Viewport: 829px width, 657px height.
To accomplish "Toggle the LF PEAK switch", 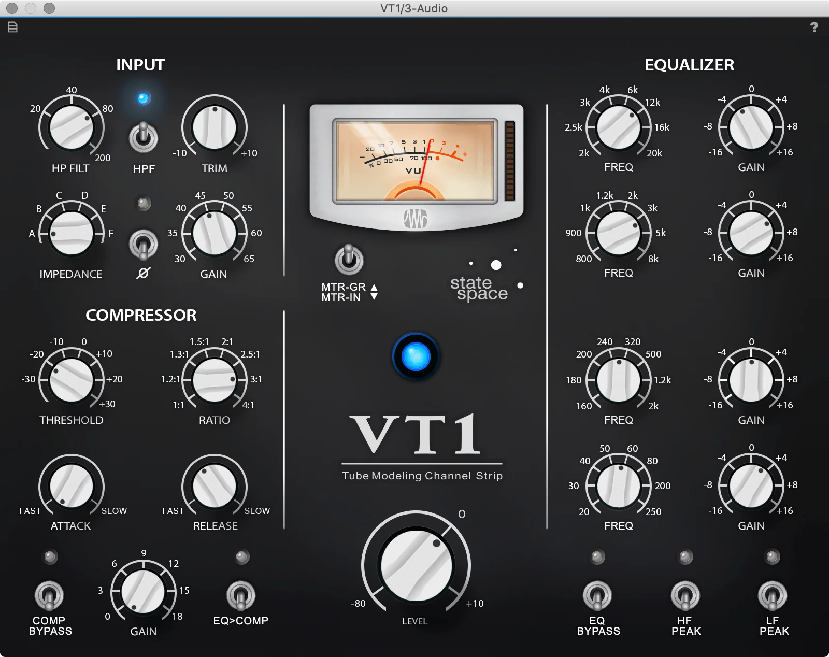I will click(x=773, y=596).
